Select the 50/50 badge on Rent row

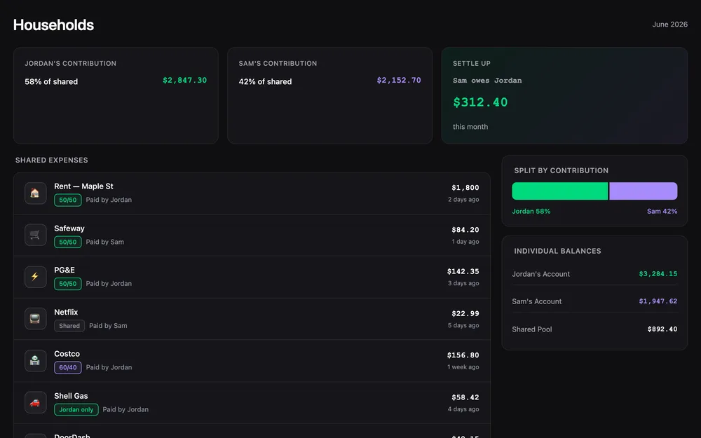[67, 200]
